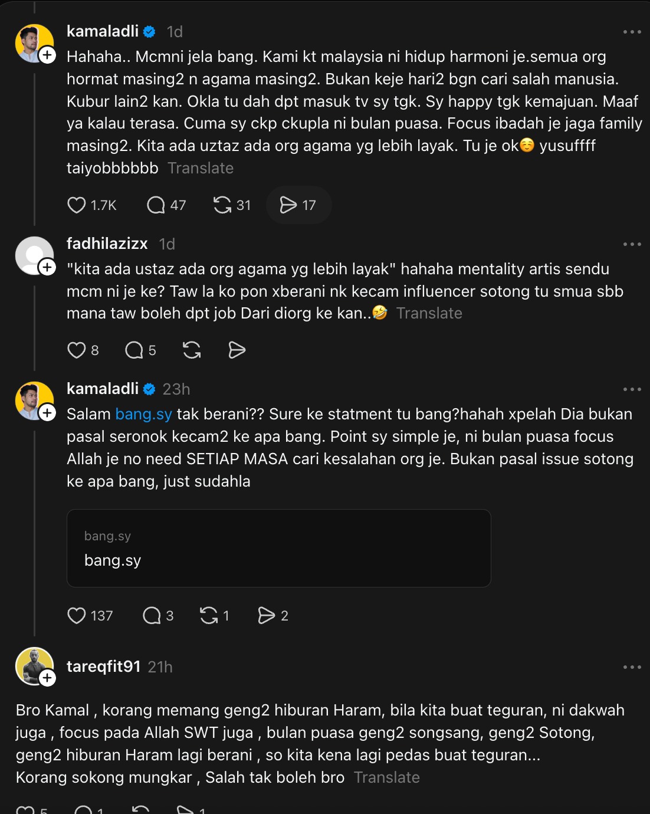Like kamaladli's first comment with 1.7K likes
Image resolution: width=650 pixels, height=814 pixels.
pos(77,205)
